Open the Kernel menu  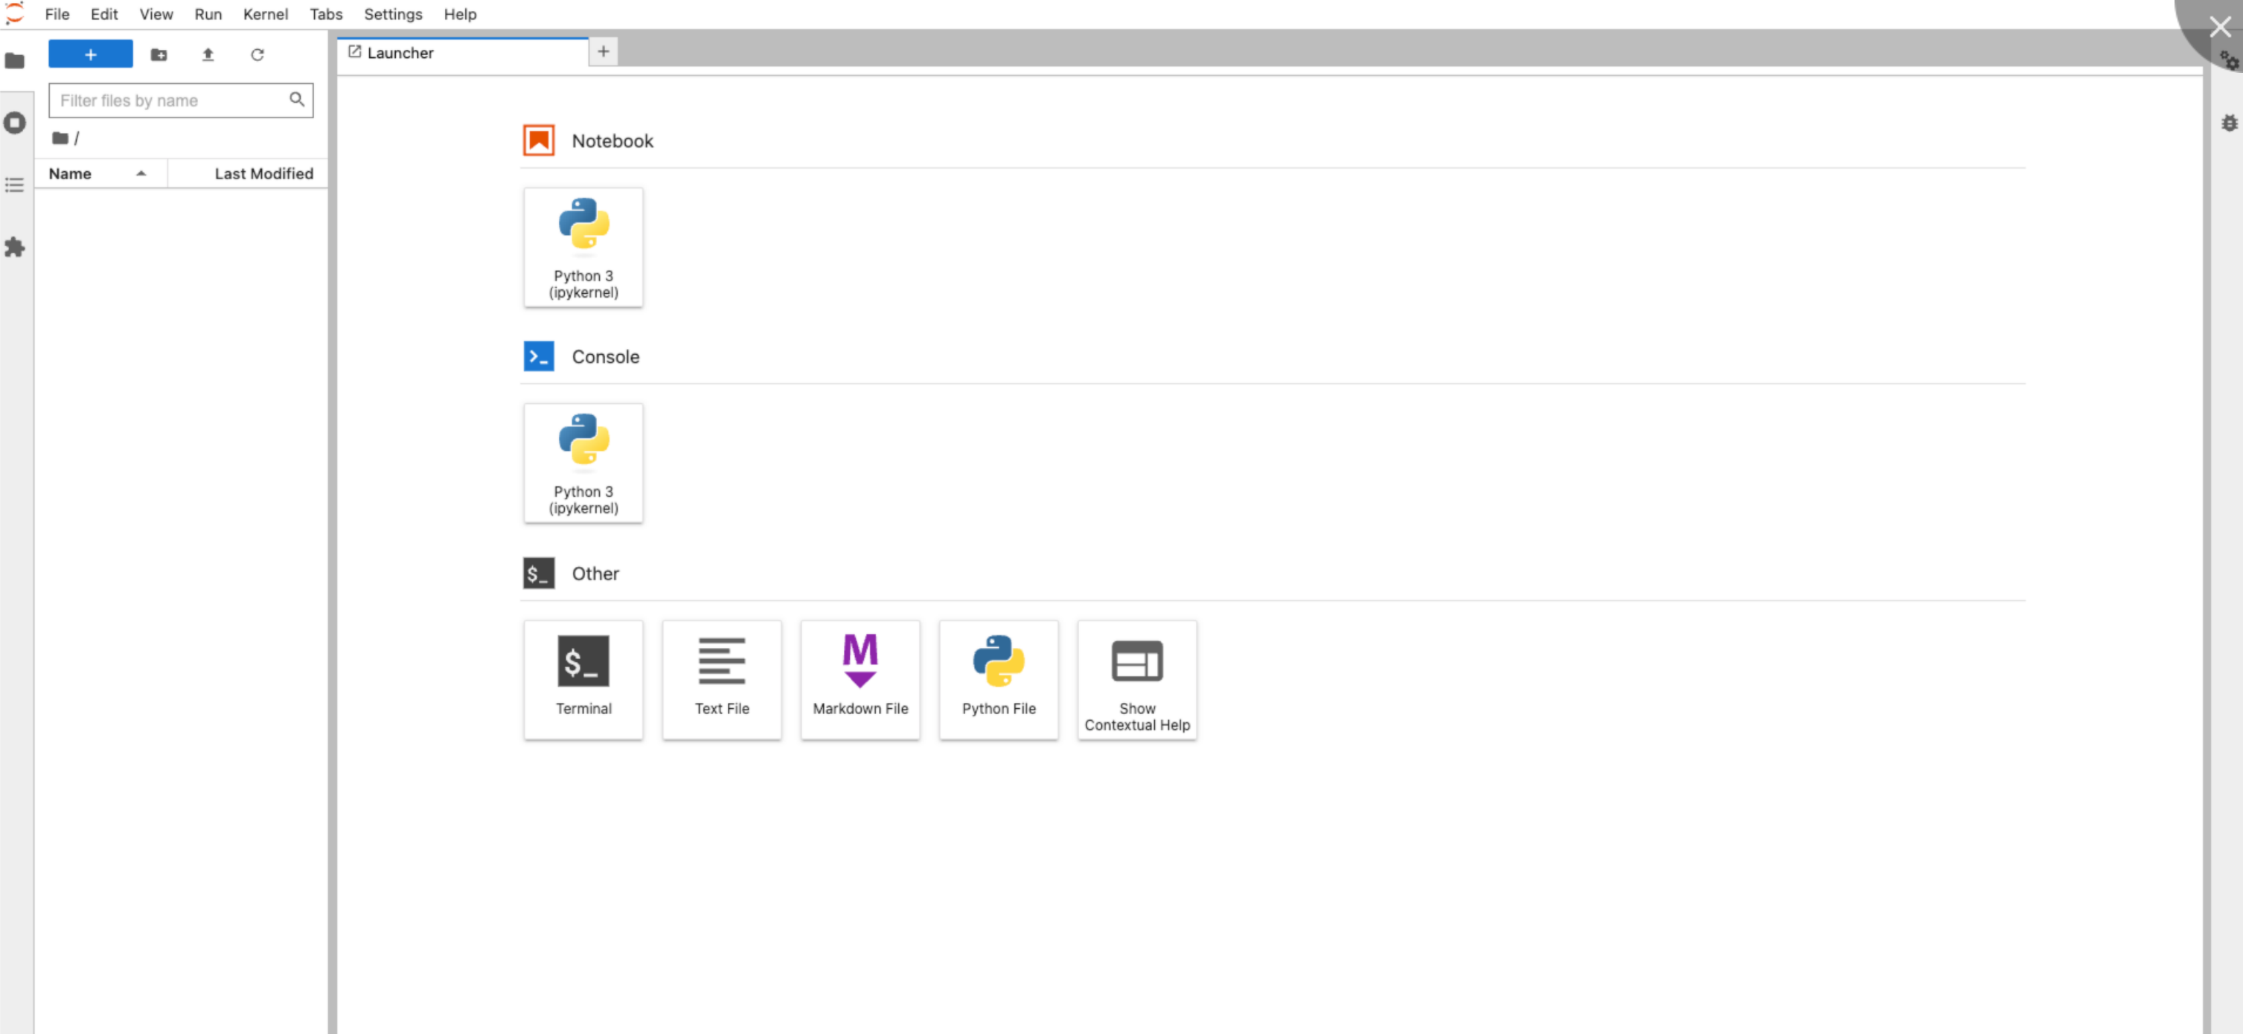265,14
